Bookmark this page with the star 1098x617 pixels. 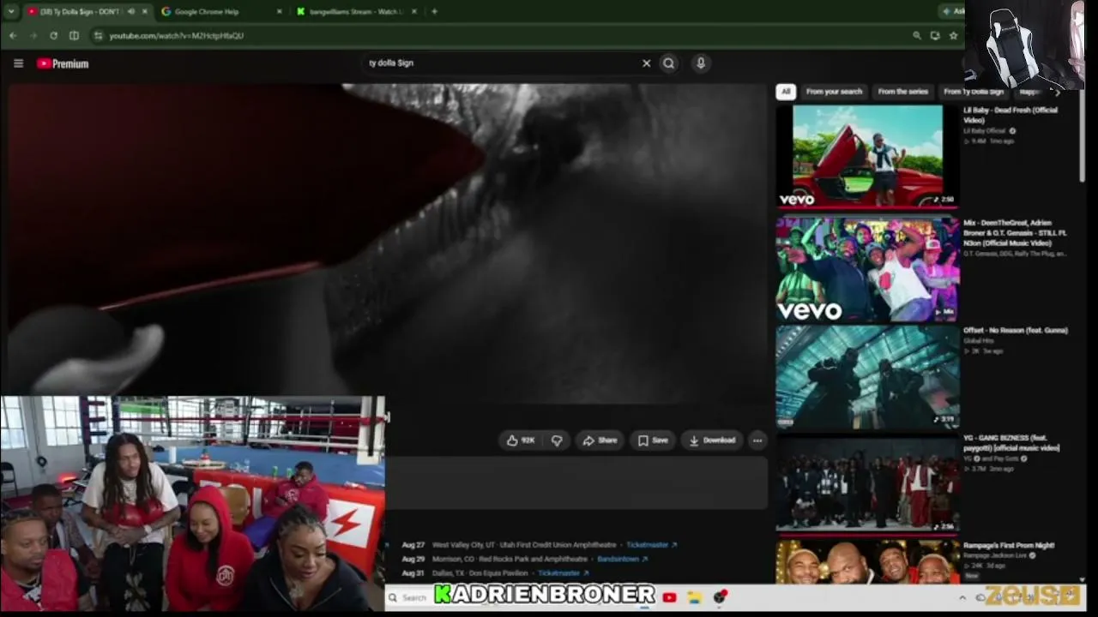(953, 36)
